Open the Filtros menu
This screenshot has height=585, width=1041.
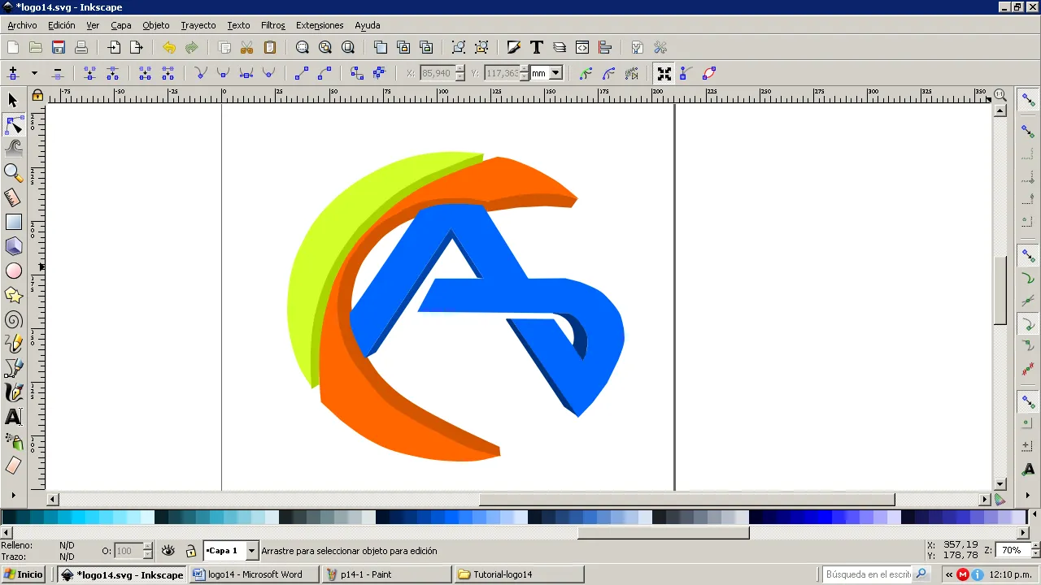(273, 25)
